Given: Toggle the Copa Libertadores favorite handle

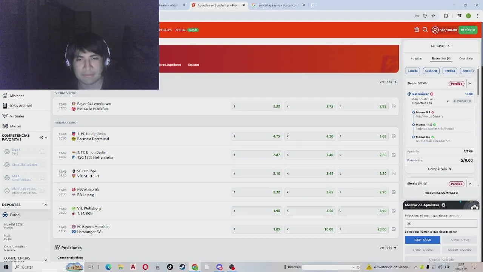Looking at the screenshot, I should pyautogui.click(x=42, y=165).
